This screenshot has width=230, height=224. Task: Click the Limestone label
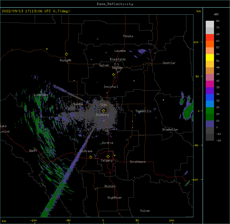41,95
